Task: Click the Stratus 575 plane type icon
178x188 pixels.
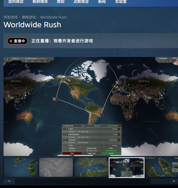Action: 65,126
